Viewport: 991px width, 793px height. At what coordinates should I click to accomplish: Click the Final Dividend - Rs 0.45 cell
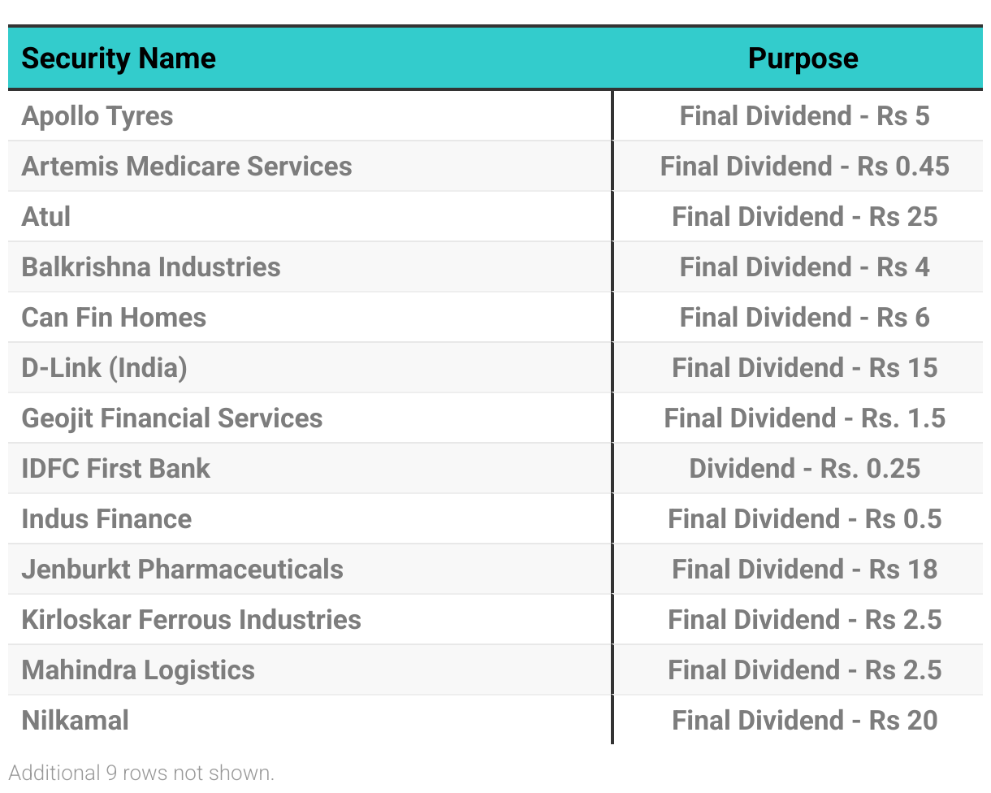pos(804,167)
